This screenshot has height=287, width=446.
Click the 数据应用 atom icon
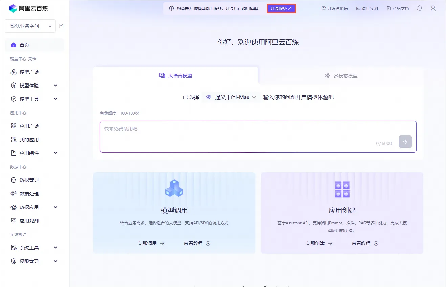[14, 207]
